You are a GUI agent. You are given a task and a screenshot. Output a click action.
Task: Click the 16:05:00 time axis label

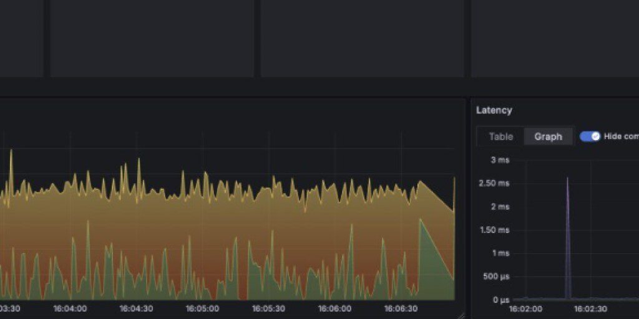point(202,308)
